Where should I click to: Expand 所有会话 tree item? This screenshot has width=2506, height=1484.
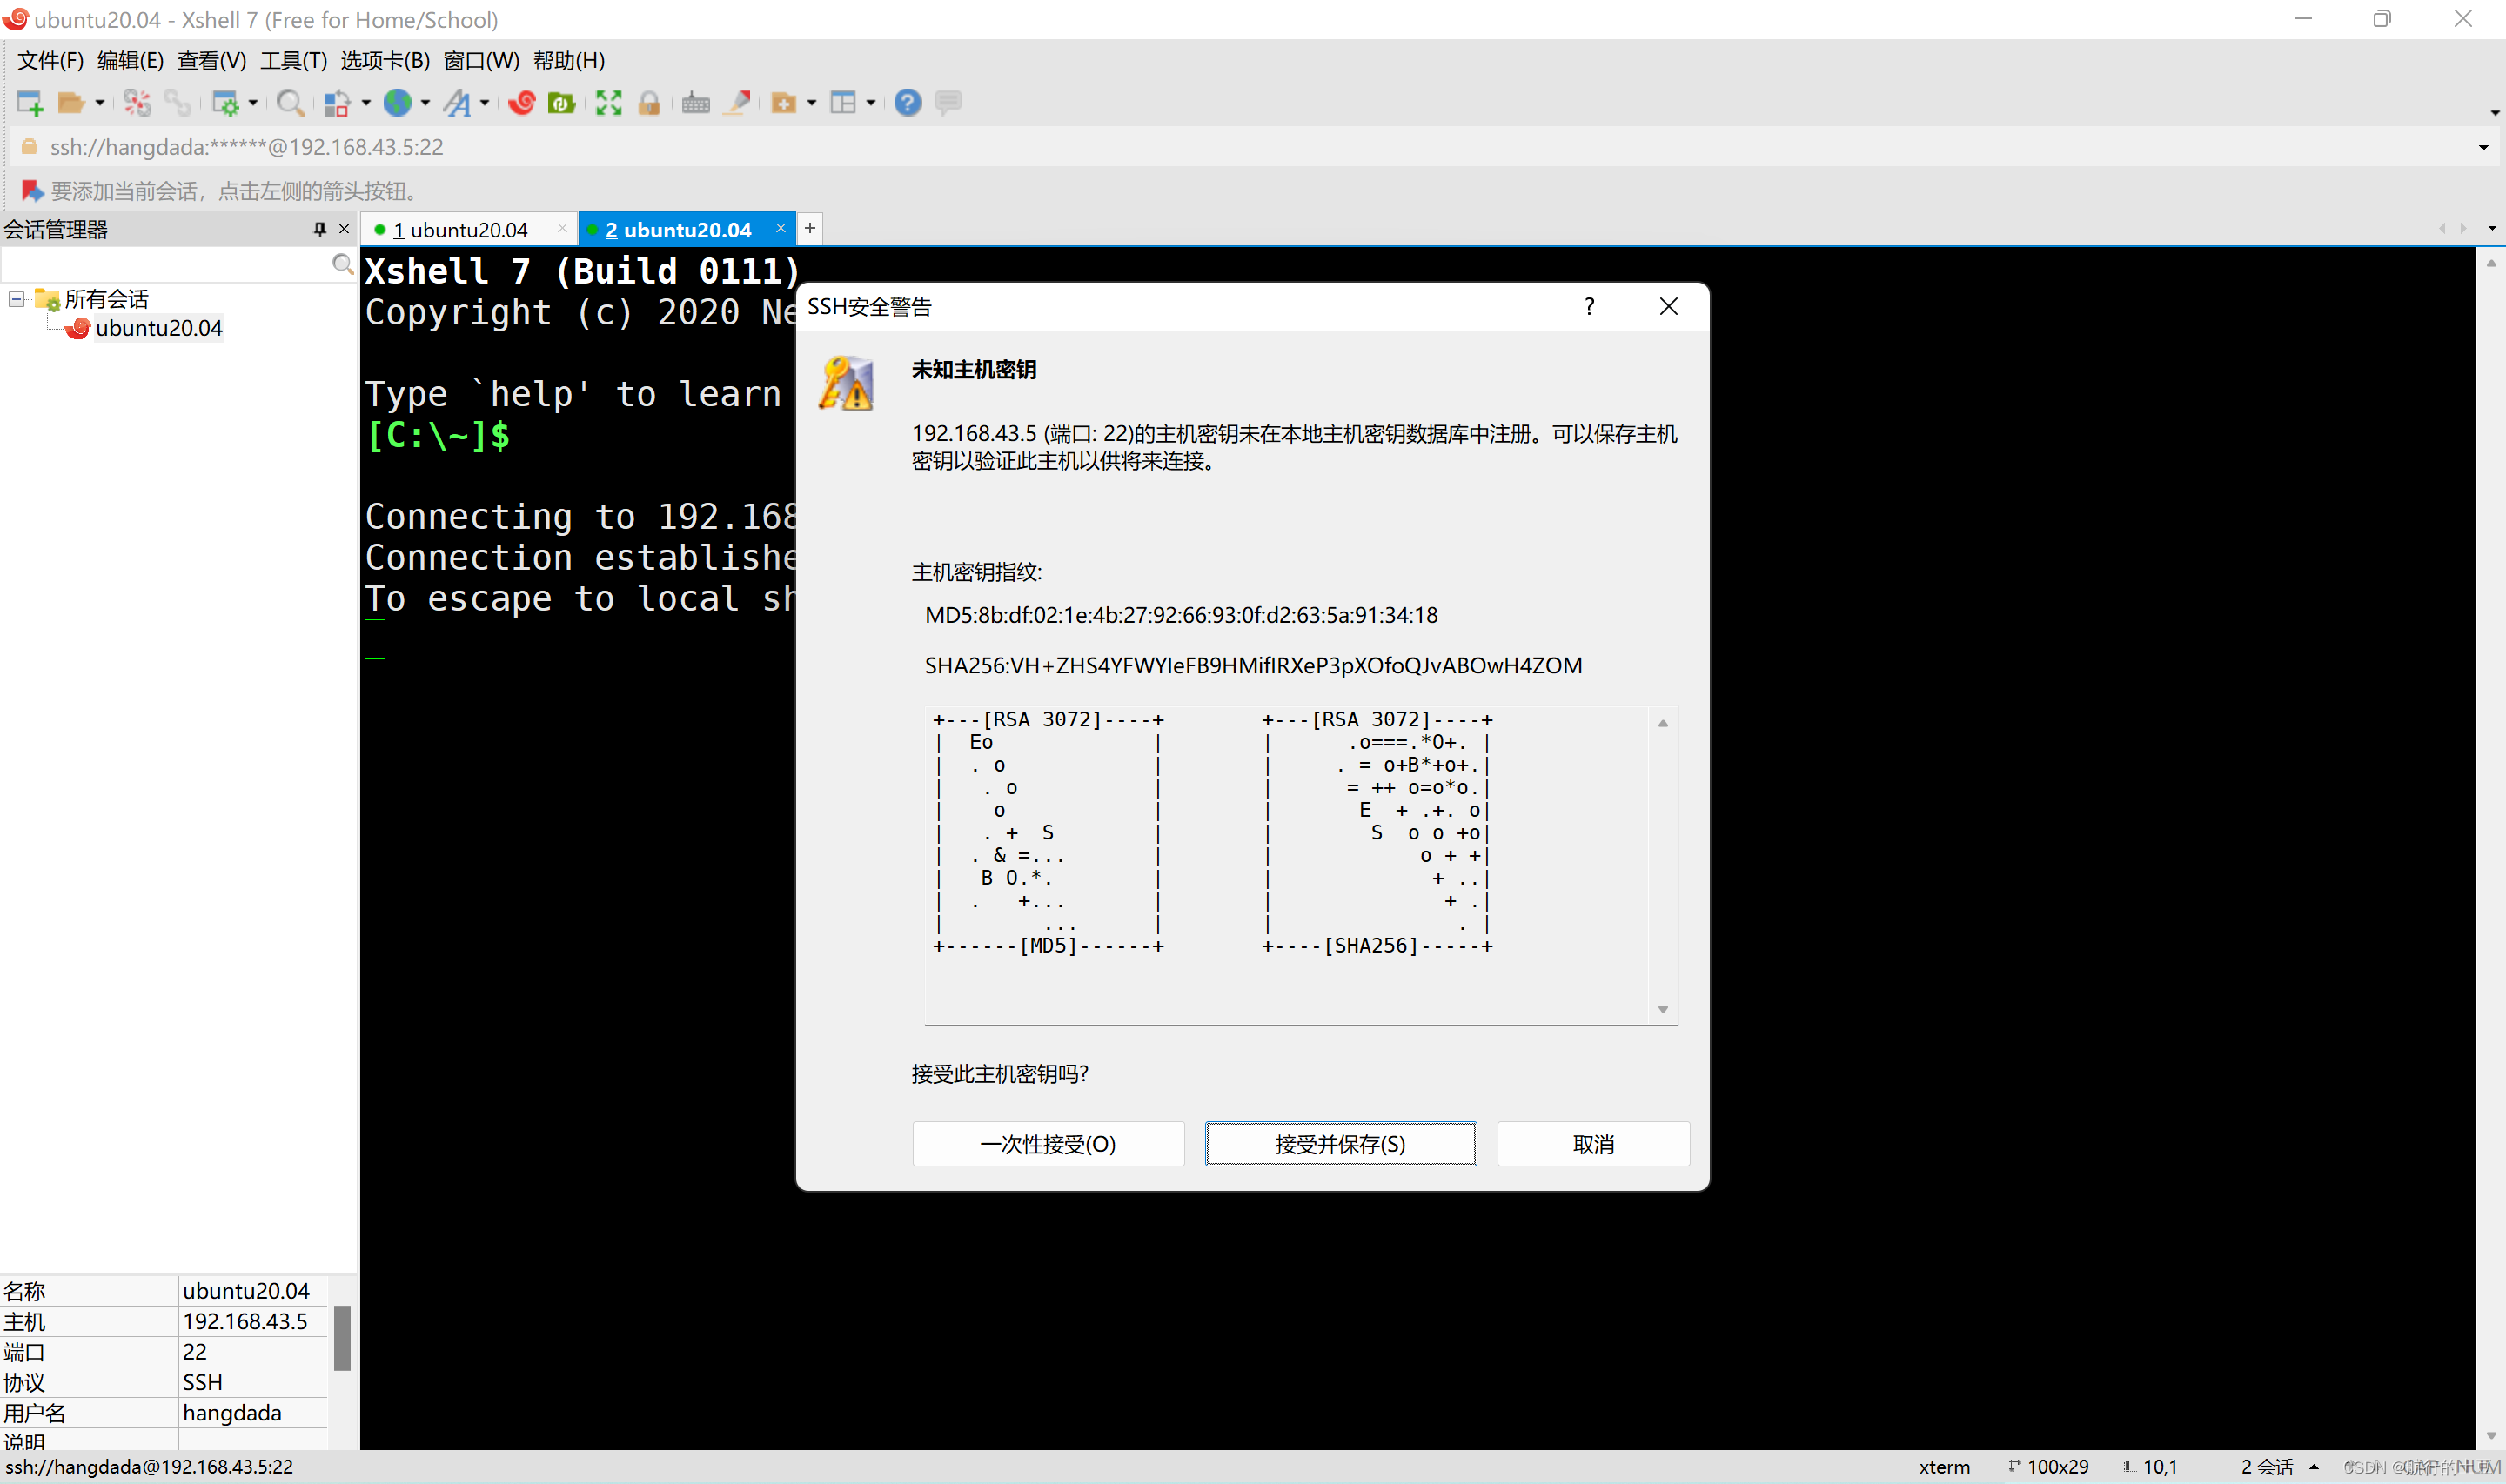(19, 298)
